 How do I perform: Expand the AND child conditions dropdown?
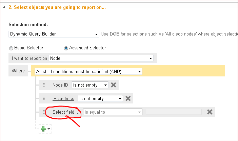[88, 72]
